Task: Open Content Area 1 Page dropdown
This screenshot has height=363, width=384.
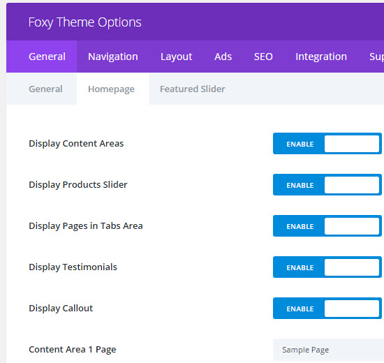Action: tap(328, 350)
